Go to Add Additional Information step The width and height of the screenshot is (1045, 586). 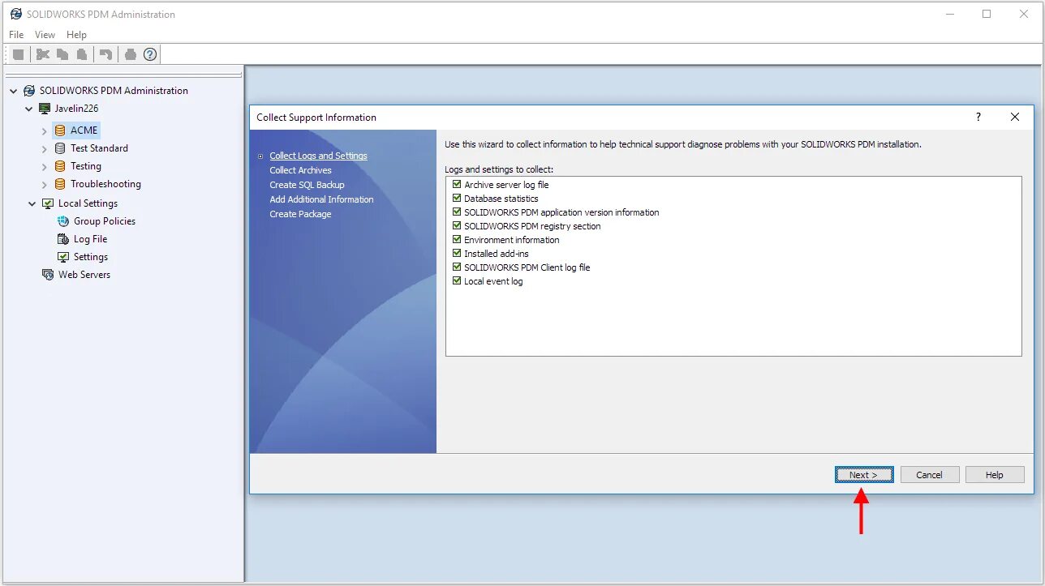pos(321,199)
